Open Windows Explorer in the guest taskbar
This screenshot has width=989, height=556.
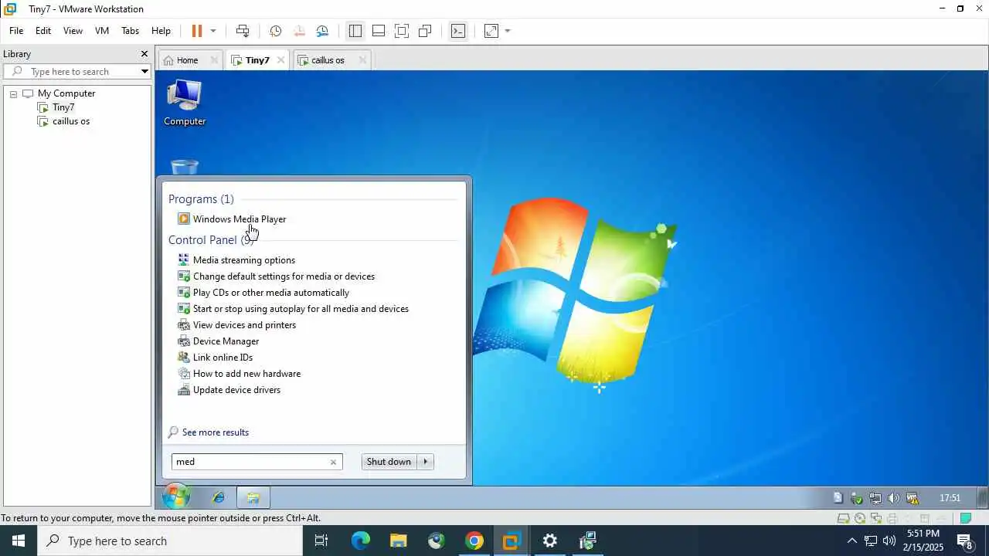[x=253, y=498]
